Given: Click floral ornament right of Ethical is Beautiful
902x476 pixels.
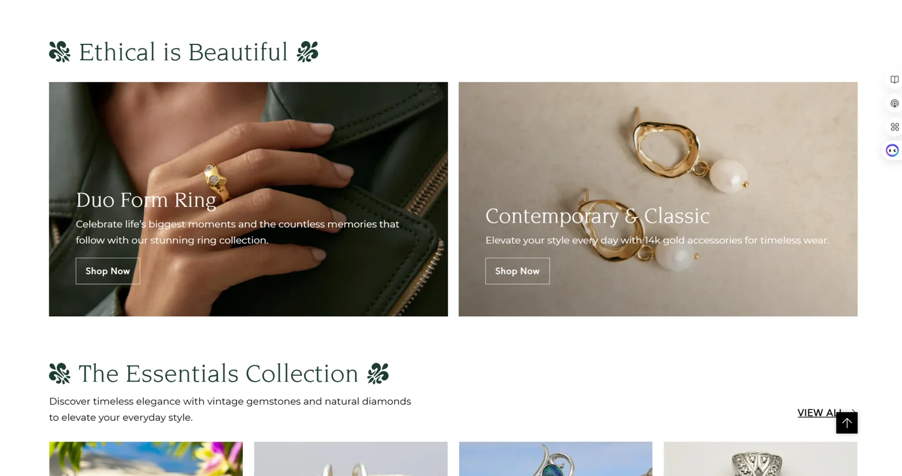Looking at the screenshot, I should tap(307, 52).
